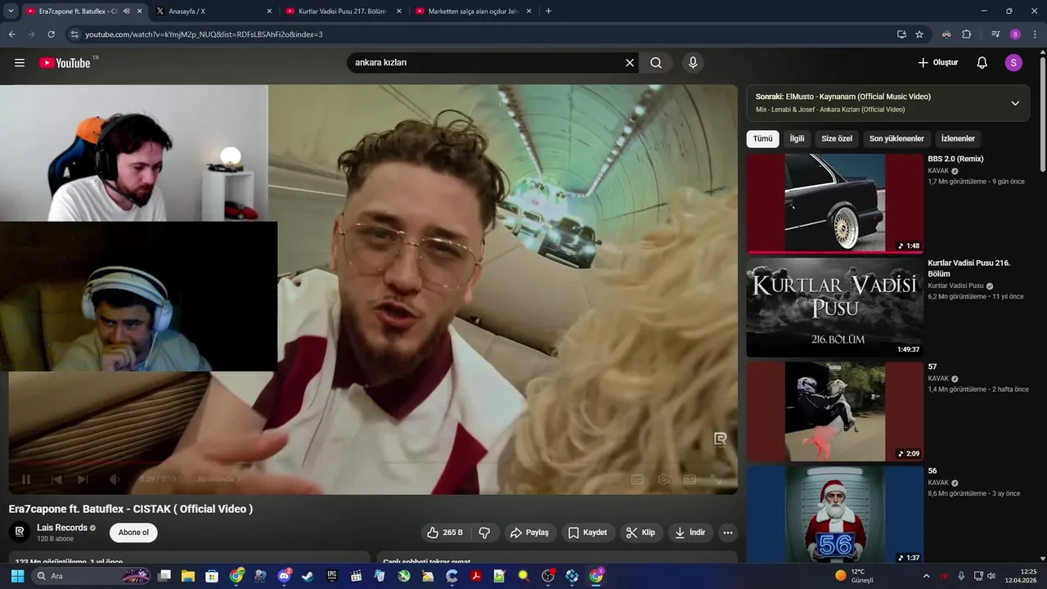This screenshot has height=589, width=1047.
Task: Dislike the CISTAK video
Action: tap(484, 533)
